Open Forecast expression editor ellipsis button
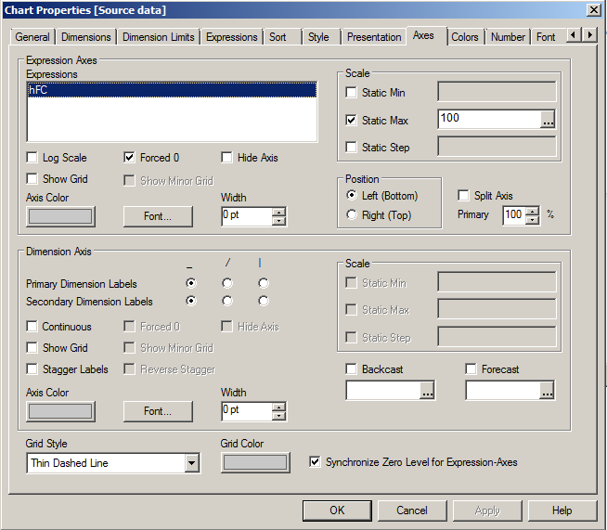Screen dimensions: 607x530 point(548,392)
